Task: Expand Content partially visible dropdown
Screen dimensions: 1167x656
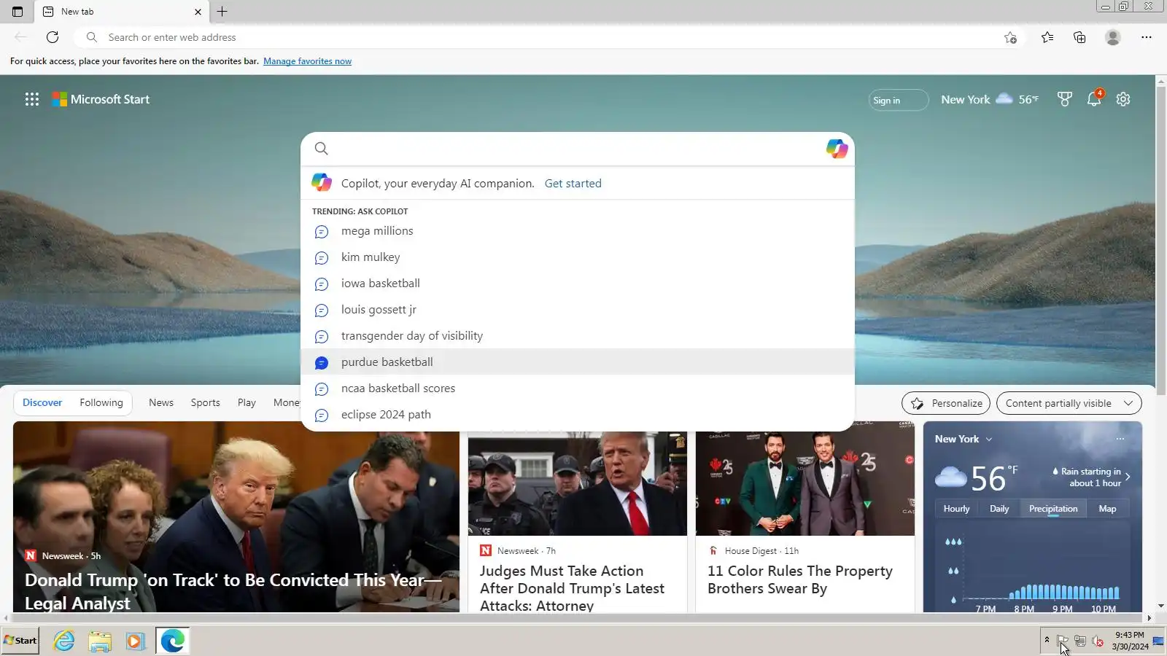Action: click(x=1069, y=403)
